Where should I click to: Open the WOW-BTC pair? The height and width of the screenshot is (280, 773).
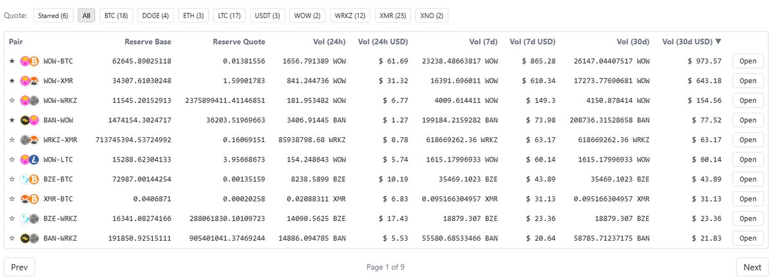(x=748, y=61)
